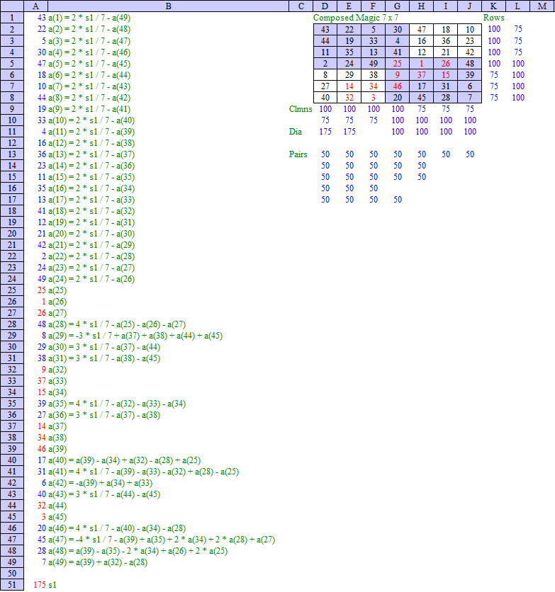Click formula for a(40)
The width and height of the screenshot is (555, 592).
(124, 460)
